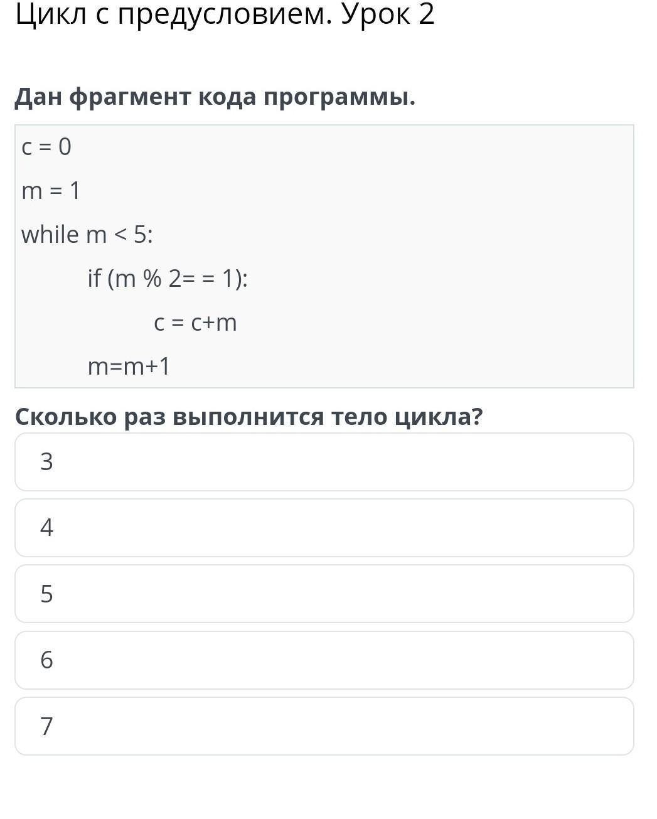The width and height of the screenshot is (657, 819).
Task: Click the word 'цикла?' in the question
Action: 439,417
